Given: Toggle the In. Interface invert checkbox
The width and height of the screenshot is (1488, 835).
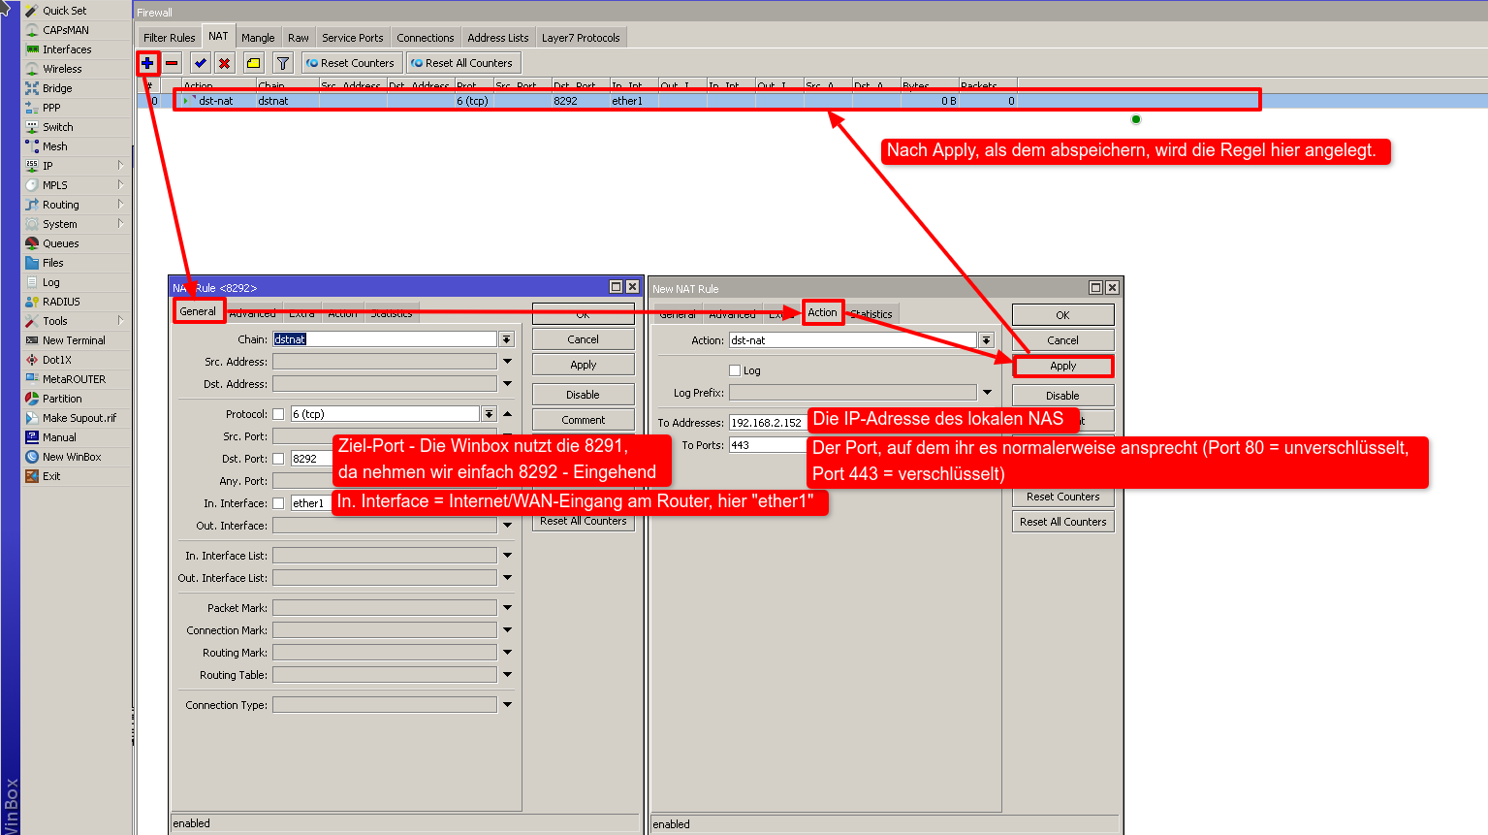Looking at the screenshot, I should point(278,503).
